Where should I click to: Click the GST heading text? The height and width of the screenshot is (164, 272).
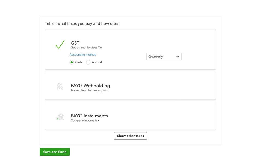pos(75,43)
